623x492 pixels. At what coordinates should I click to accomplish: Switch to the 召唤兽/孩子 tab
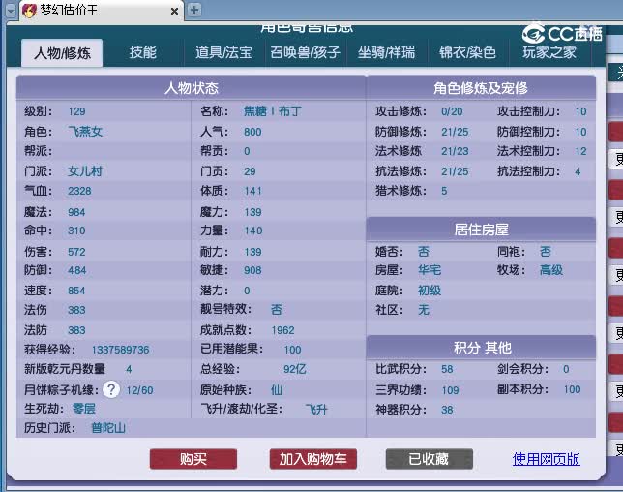[x=305, y=52]
